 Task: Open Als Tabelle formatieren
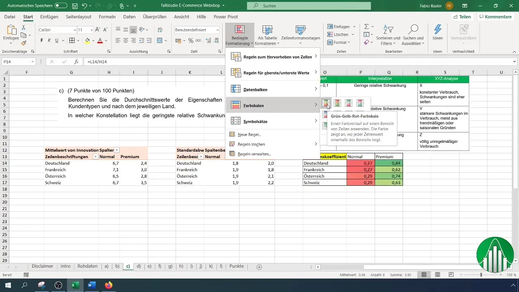click(x=267, y=35)
